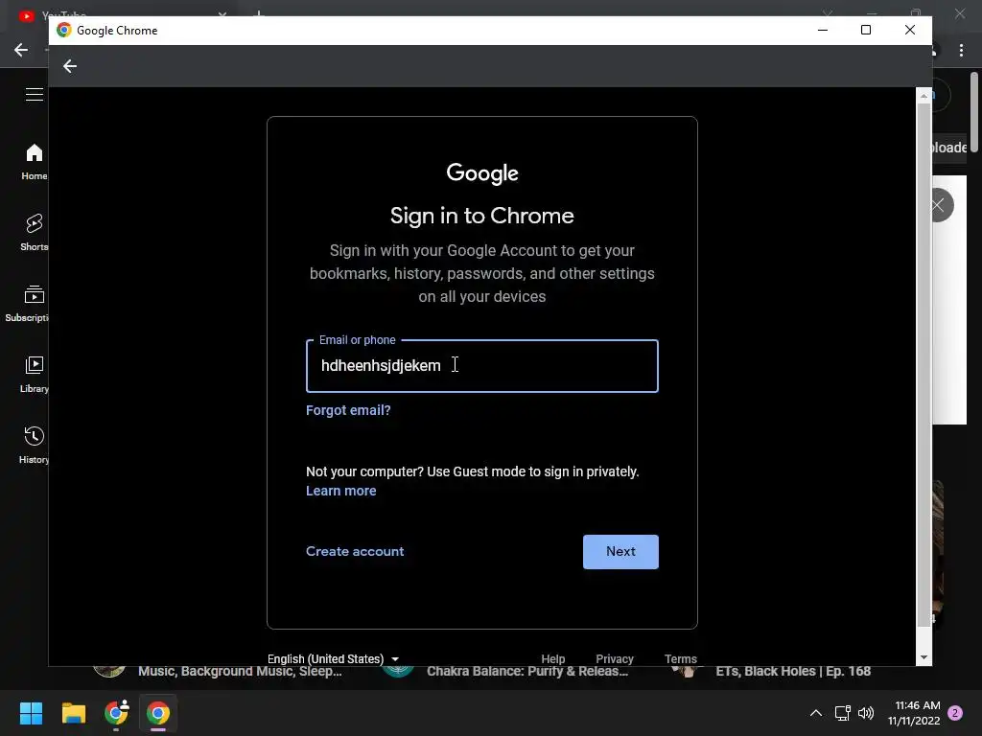This screenshot has width=982, height=736.
Task: Open the English (United States) language dropdown
Action: pos(333,659)
